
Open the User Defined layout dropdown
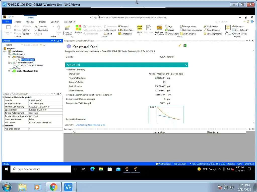tap(240, 30)
